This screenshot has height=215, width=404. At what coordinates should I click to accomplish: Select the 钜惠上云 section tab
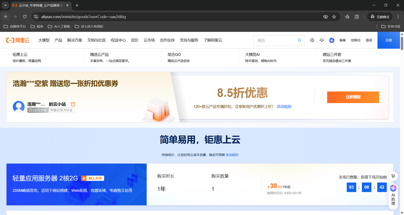(45, 58)
